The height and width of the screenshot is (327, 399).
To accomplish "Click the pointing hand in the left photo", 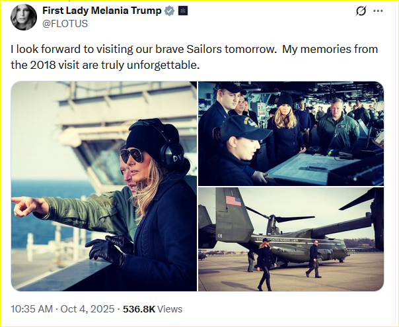I will [26, 206].
